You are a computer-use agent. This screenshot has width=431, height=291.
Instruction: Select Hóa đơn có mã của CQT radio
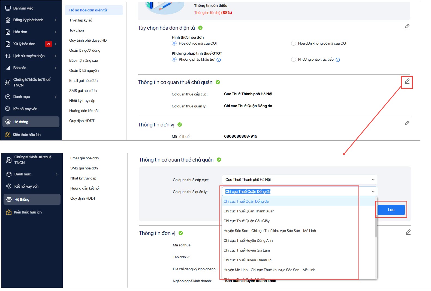click(174, 43)
